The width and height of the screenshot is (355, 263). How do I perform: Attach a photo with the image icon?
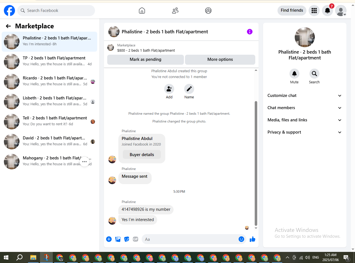(118, 239)
